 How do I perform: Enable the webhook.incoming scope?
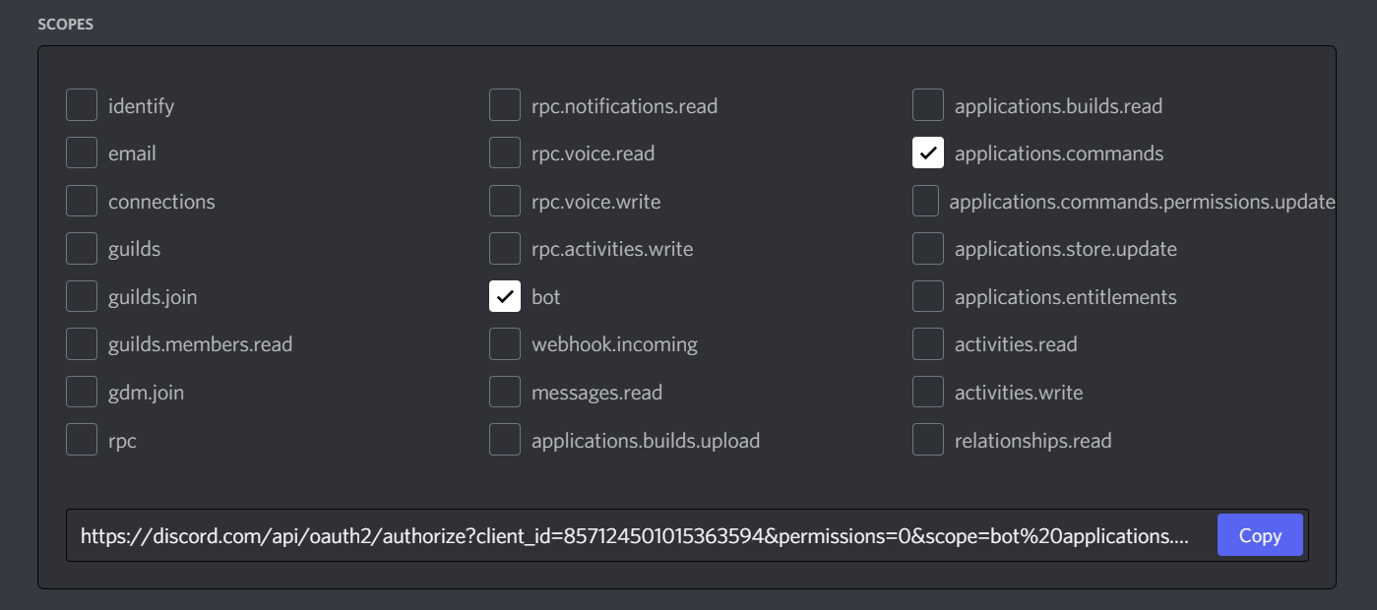(x=505, y=343)
